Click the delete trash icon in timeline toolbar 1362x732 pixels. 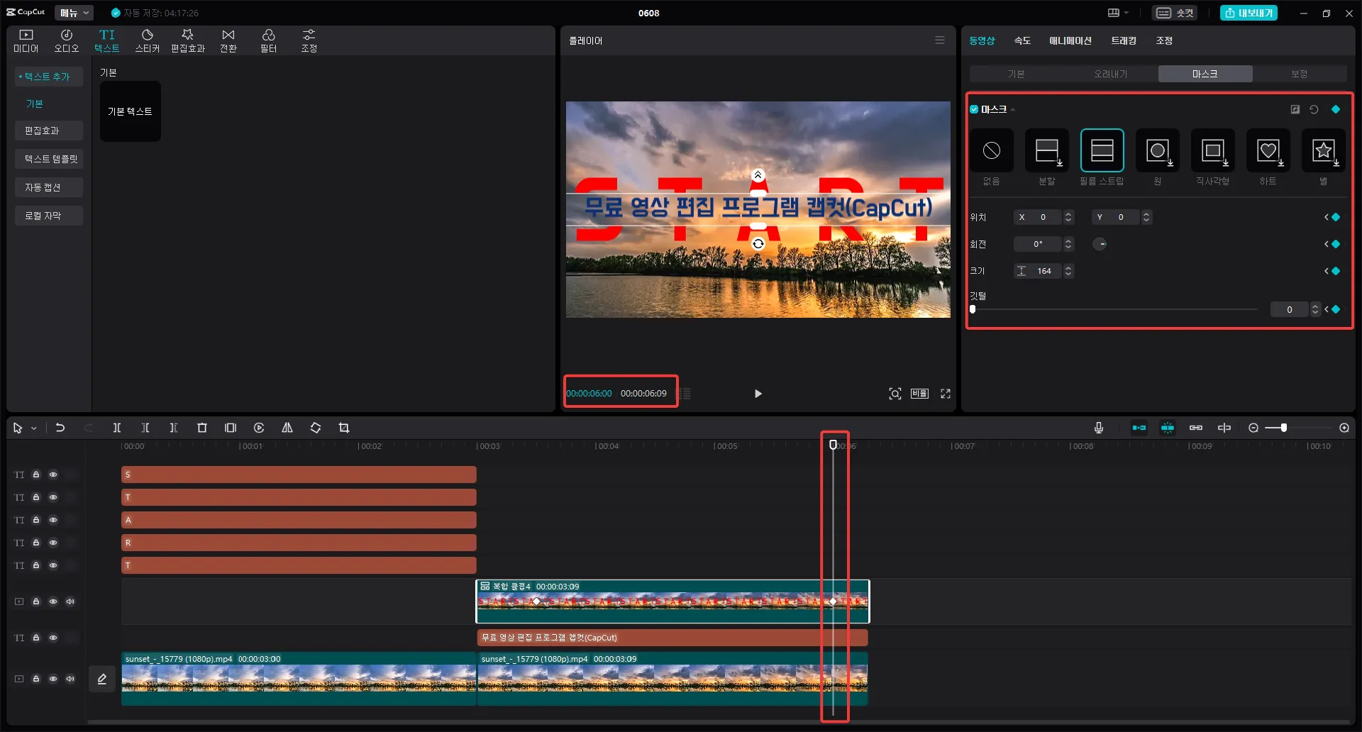coord(202,428)
